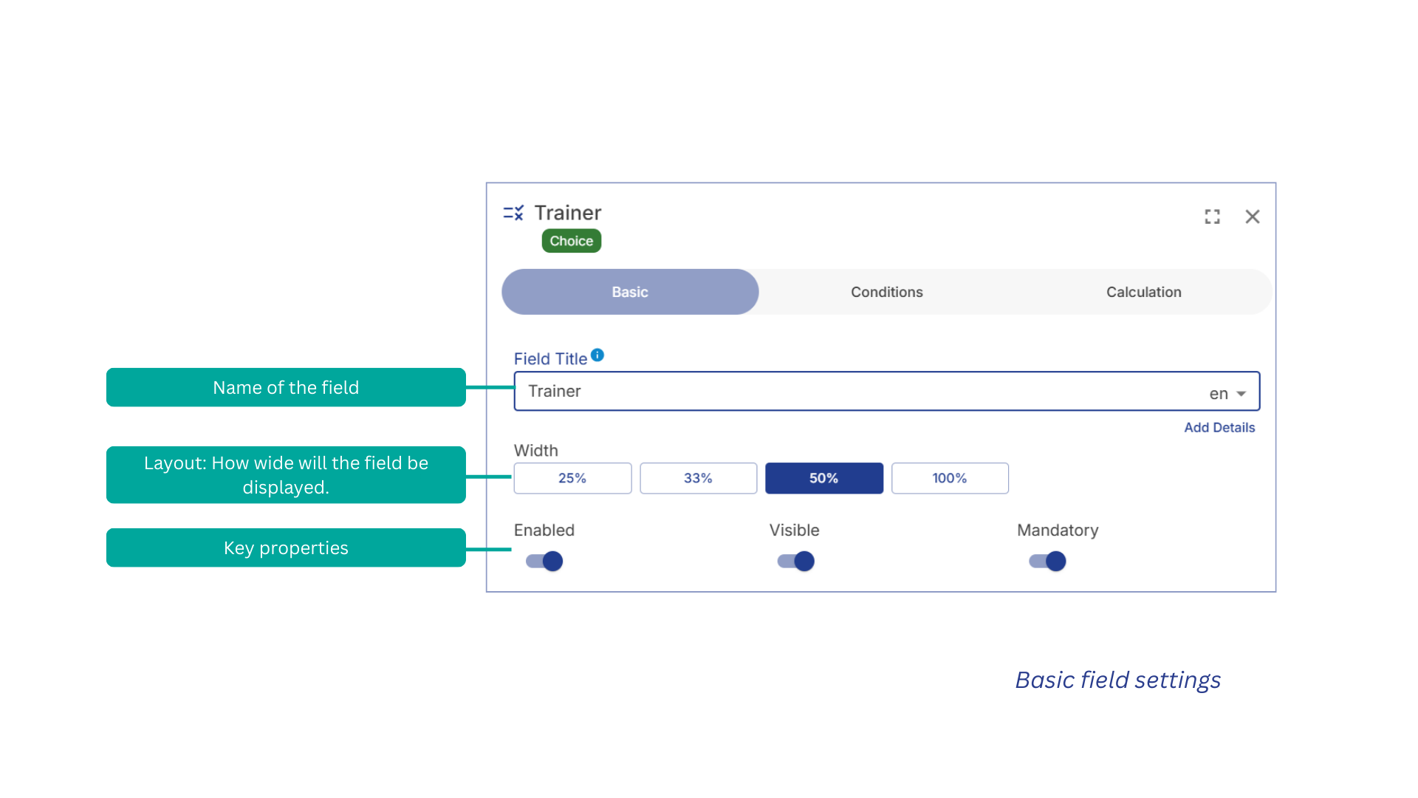Image resolution: width=1418 pixels, height=798 pixels.
Task: Set field width to 33%
Action: [698, 478]
